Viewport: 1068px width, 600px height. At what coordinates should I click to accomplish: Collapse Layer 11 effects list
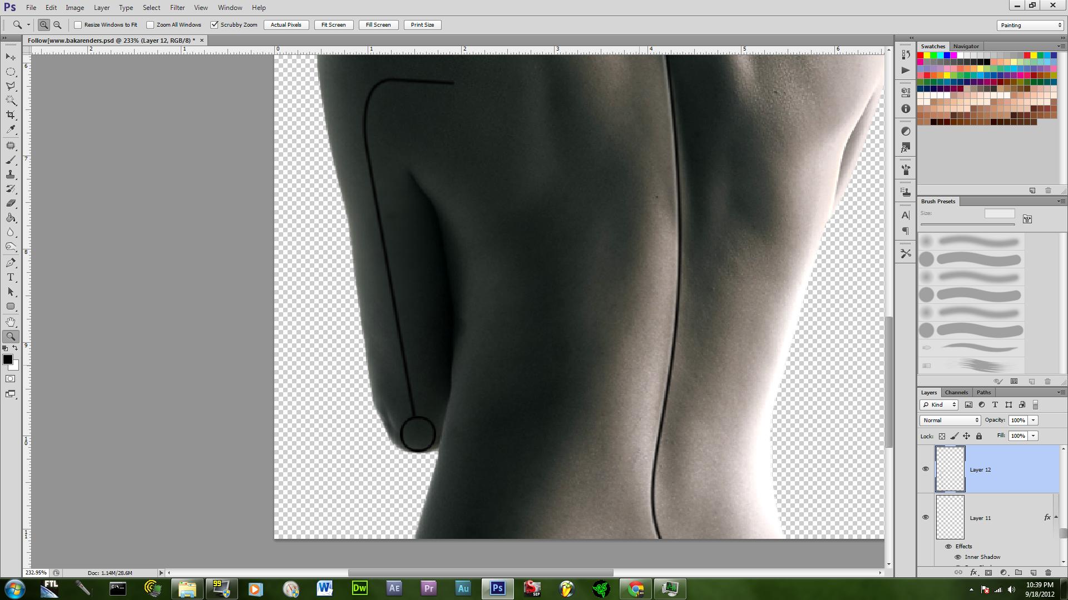pyautogui.click(x=1056, y=517)
